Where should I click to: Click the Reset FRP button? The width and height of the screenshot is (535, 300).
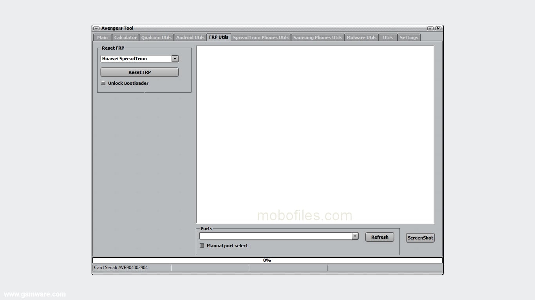coord(139,72)
